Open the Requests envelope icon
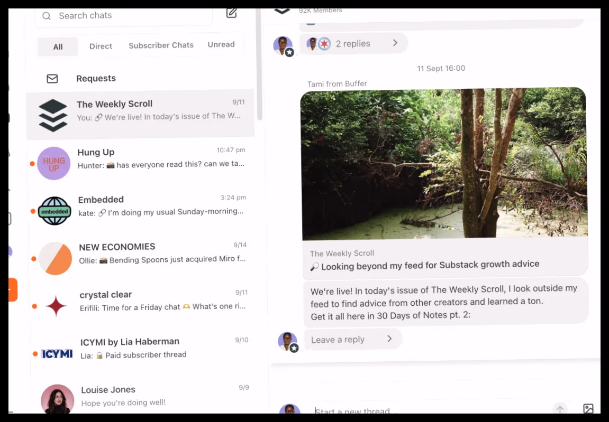Screen dimensions: 609x422 pyautogui.click(x=52, y=79)
